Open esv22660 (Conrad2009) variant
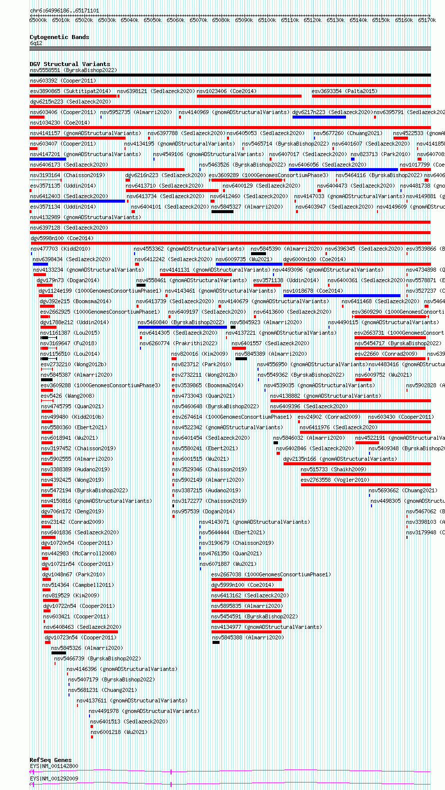The width and height of the screenshot is (445, 790). 386,354
